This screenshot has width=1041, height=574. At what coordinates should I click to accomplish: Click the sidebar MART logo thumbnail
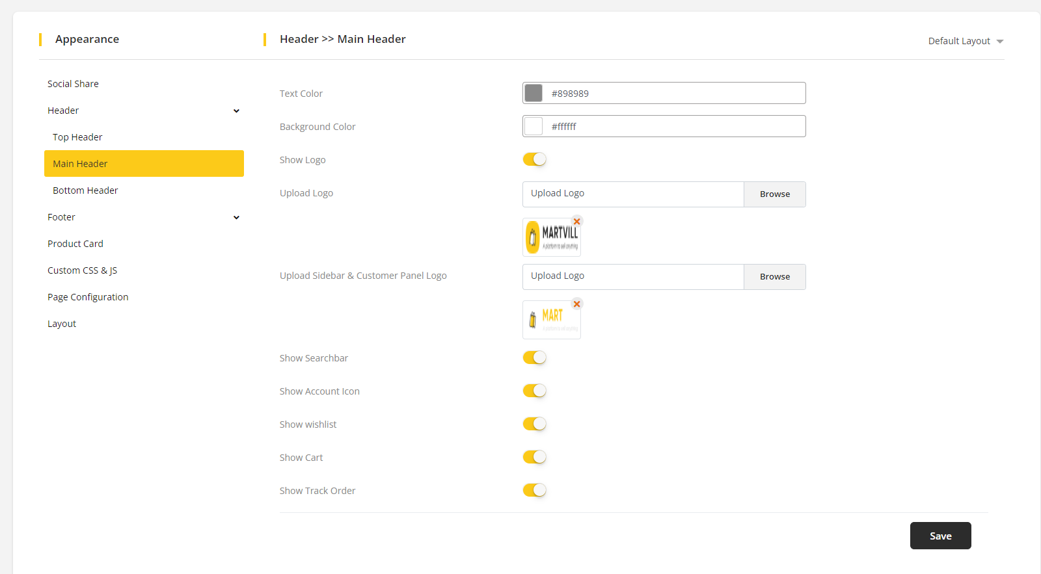point(552,320)
